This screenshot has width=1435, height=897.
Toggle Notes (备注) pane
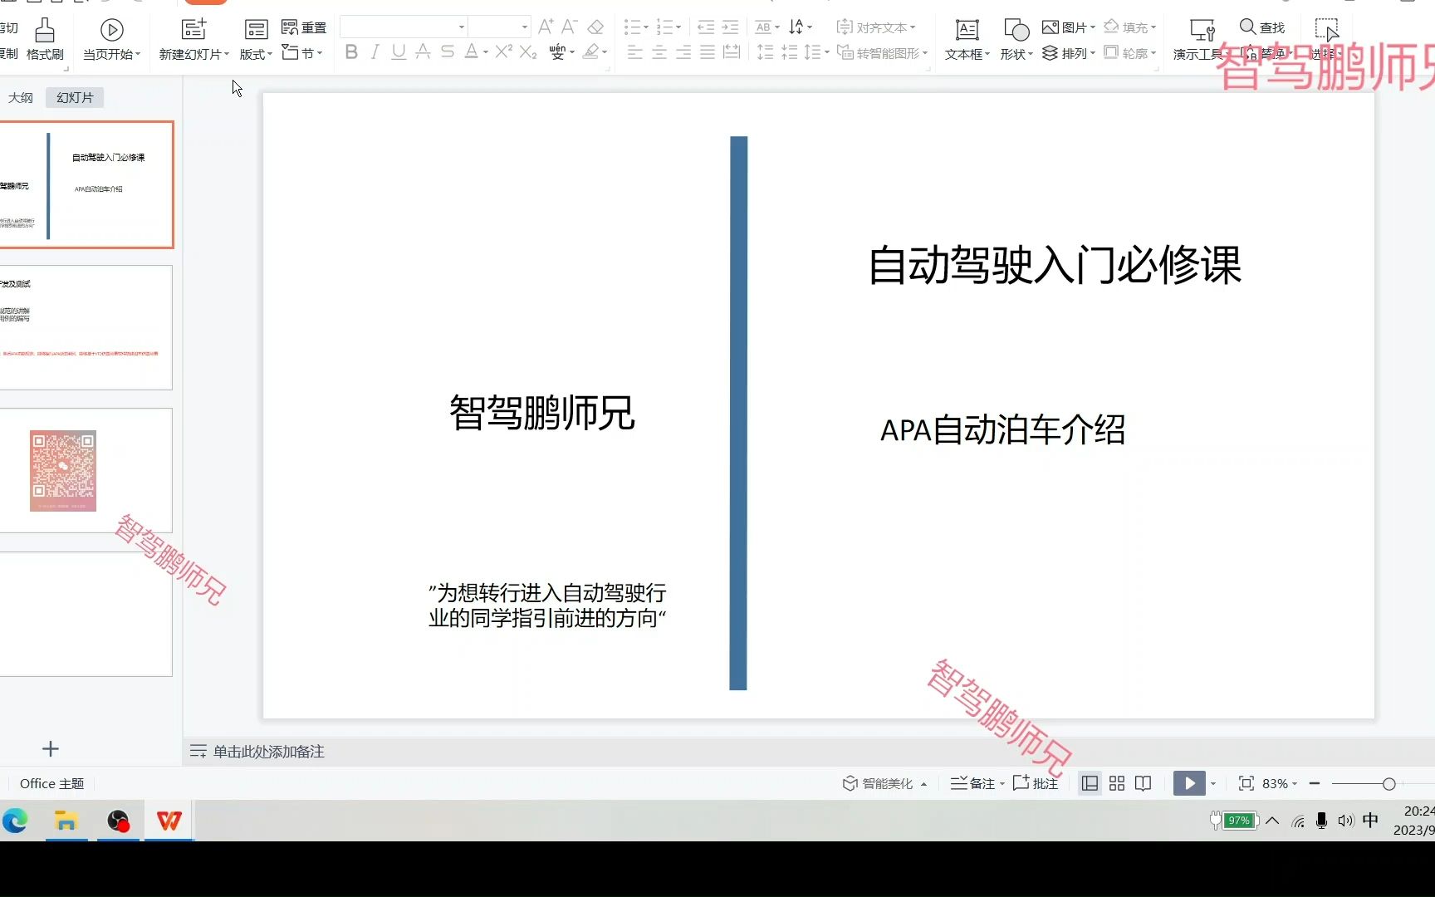pos(977,783)
